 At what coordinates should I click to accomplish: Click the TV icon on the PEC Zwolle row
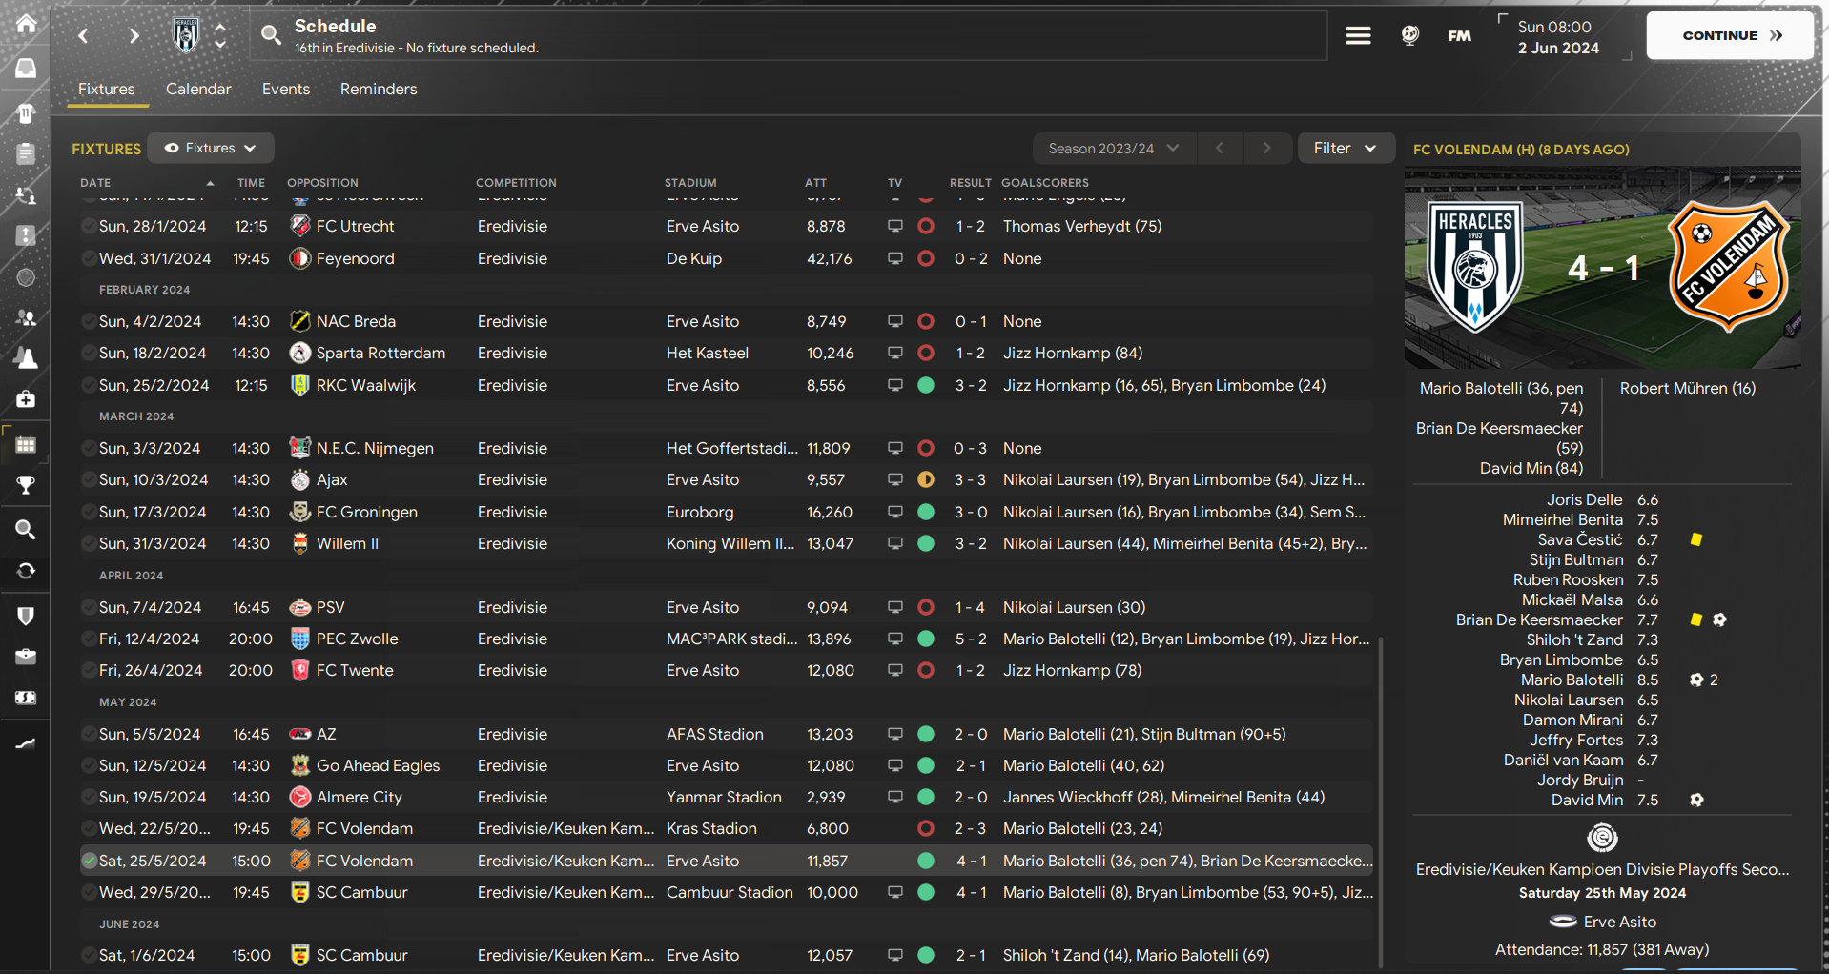pyautogui.click(x=894, y=639)
